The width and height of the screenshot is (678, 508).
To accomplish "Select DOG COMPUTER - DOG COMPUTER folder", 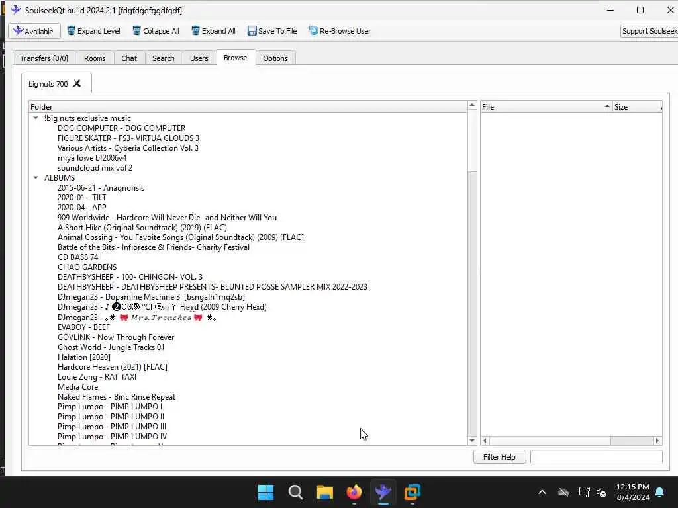I will (x=122, y=128).
